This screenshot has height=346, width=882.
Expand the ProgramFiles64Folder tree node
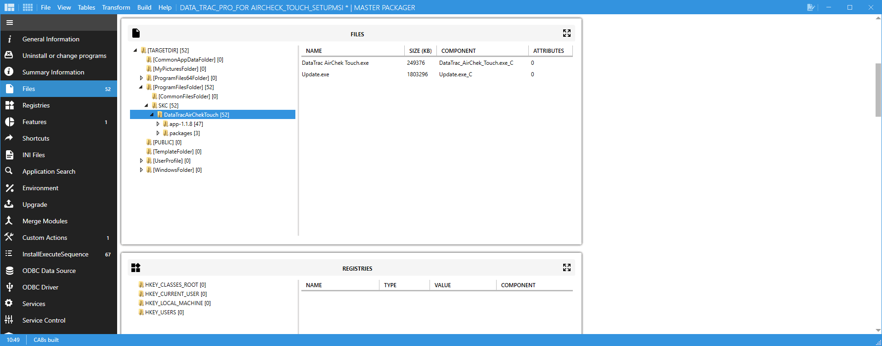[x=141, y=78]
